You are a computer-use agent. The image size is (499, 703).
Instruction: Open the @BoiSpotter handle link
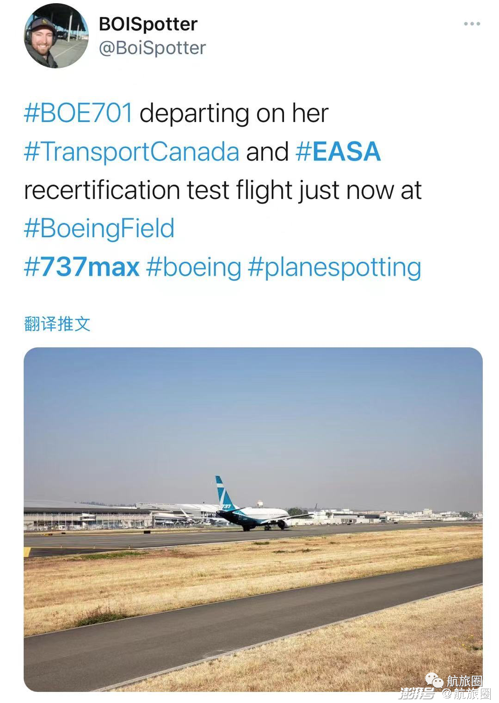point(152,48)
